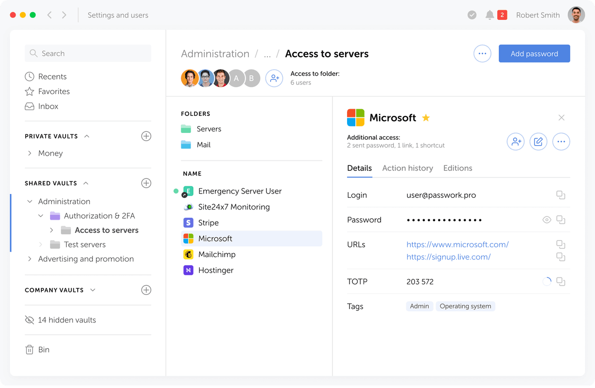Screen dimensions: 595x388
Task: Close the Microsoft details panel
Action: pos(561,118)
